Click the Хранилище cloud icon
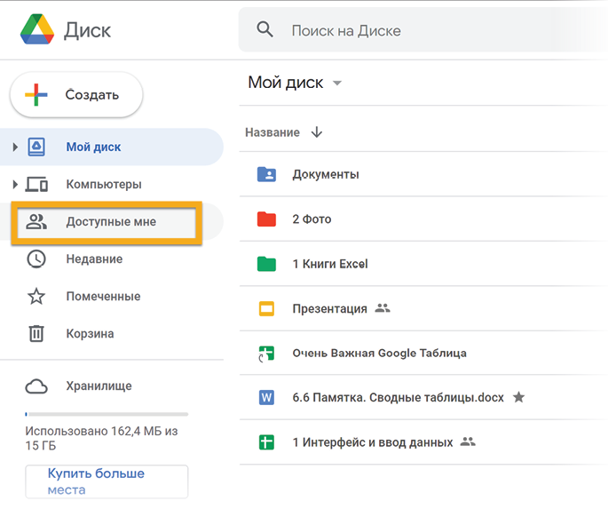608x525 pixels. pyautogui.click(x=36, y=386)
